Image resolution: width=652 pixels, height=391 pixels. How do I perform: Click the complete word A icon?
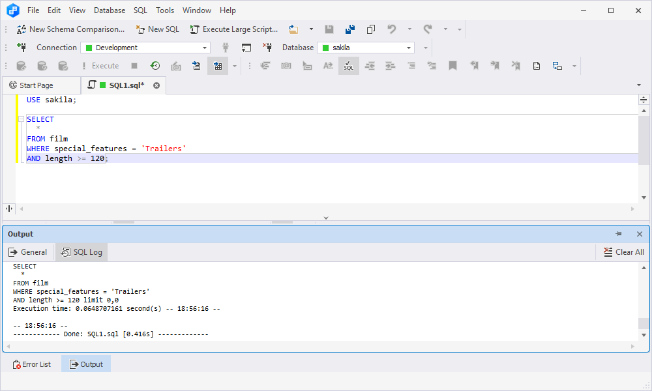point(328,66)
